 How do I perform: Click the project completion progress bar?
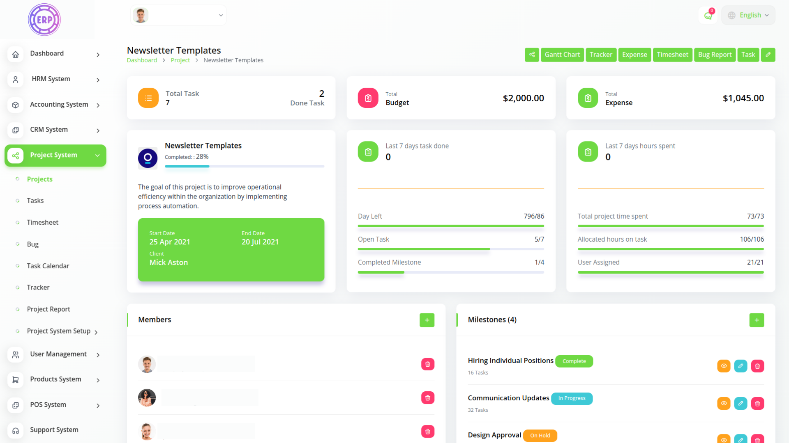coord(244,166)
